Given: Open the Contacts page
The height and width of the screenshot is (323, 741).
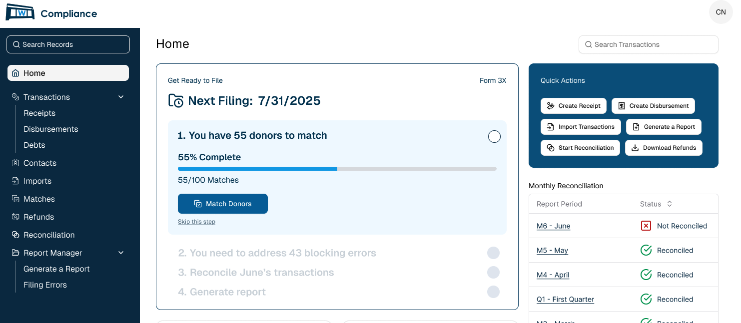Looking at the screenshot, I should (x=40, y=163).
